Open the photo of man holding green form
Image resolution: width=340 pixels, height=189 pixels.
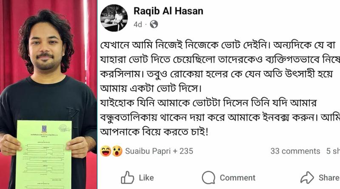pyautogui.click(x=48, y=94)
